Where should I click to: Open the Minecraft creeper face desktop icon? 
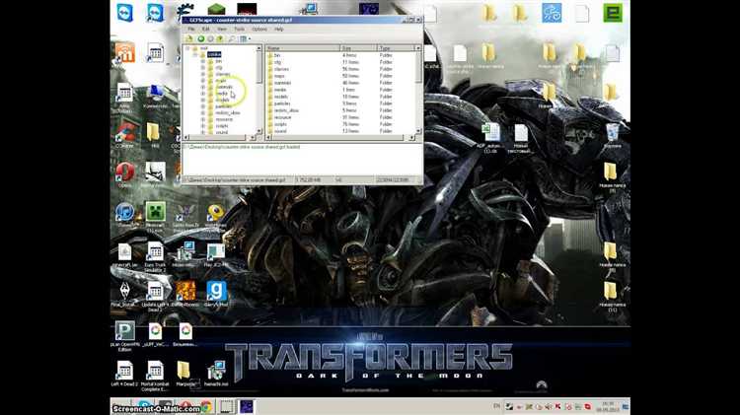click(155, 212)
